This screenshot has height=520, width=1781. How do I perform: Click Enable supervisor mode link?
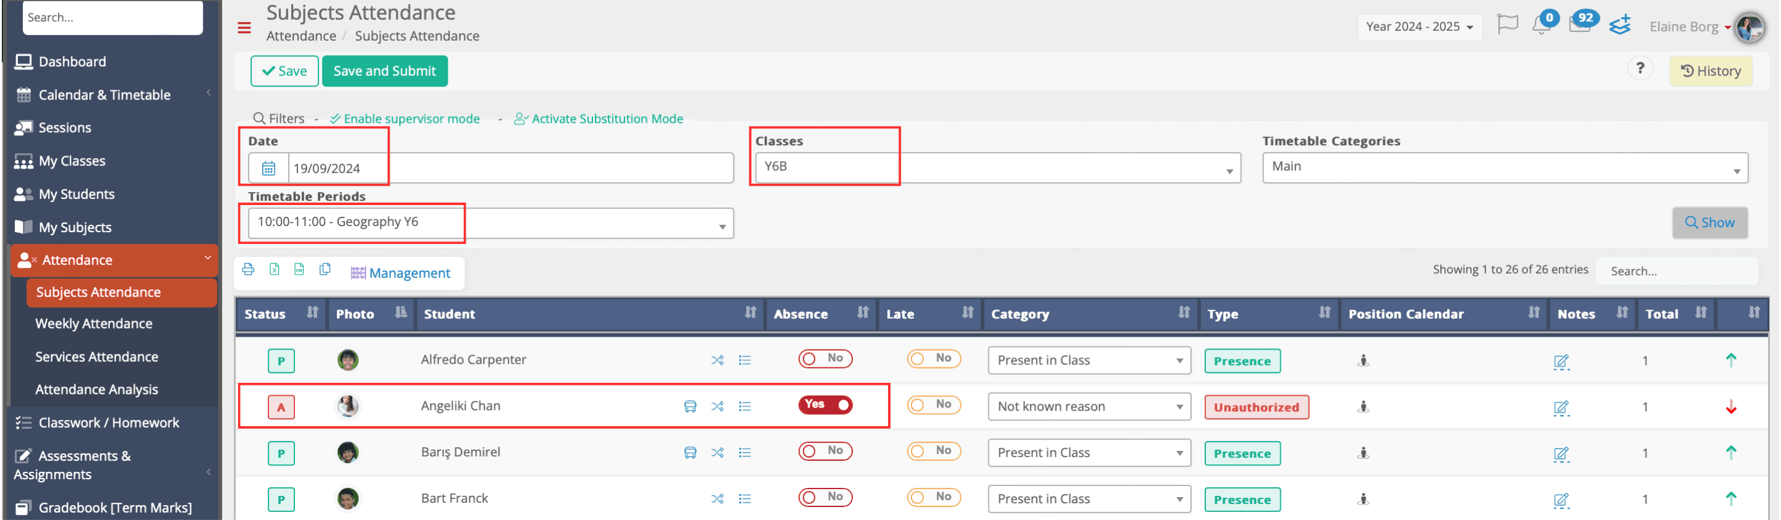click(x=405, y=119)
